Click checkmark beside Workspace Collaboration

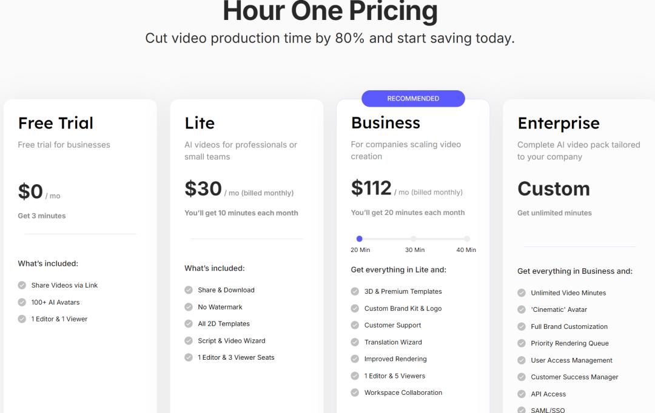[x=355, y=392]
